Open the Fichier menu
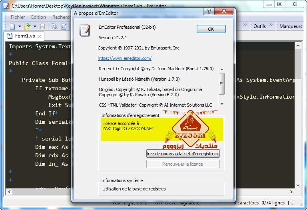The image size is (307, 210). point(18,17)
